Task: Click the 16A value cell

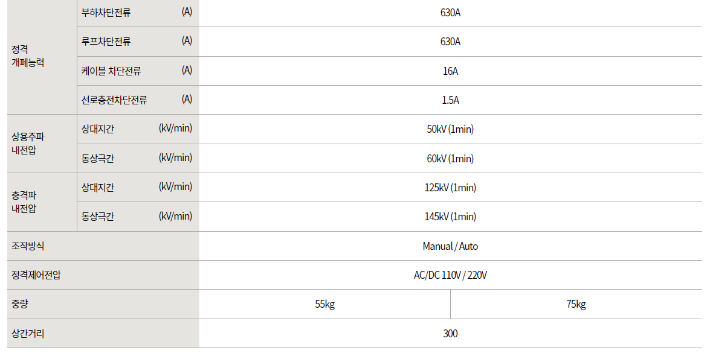Action: pyautogui.click(x=450, y=71)
